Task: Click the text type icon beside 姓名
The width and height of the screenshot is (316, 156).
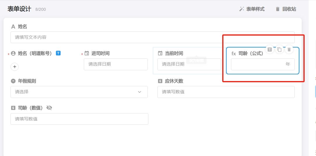Action: pyautogui.click(x=13, y=27)
